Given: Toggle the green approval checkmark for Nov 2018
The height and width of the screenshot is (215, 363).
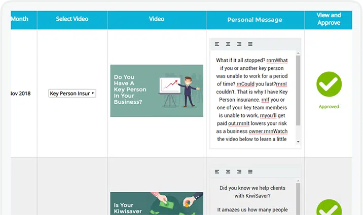Looking at the screenshot, I should click(x=329, y=84).
